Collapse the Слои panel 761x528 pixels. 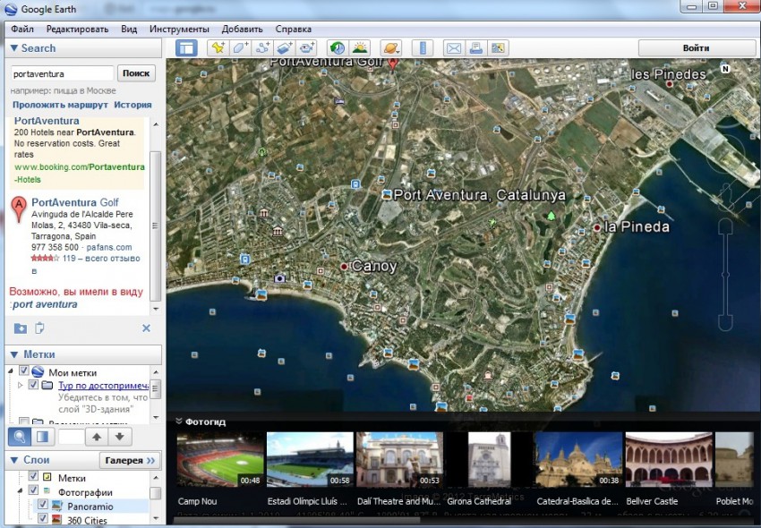pyautogui.click(x=13, y=460)
